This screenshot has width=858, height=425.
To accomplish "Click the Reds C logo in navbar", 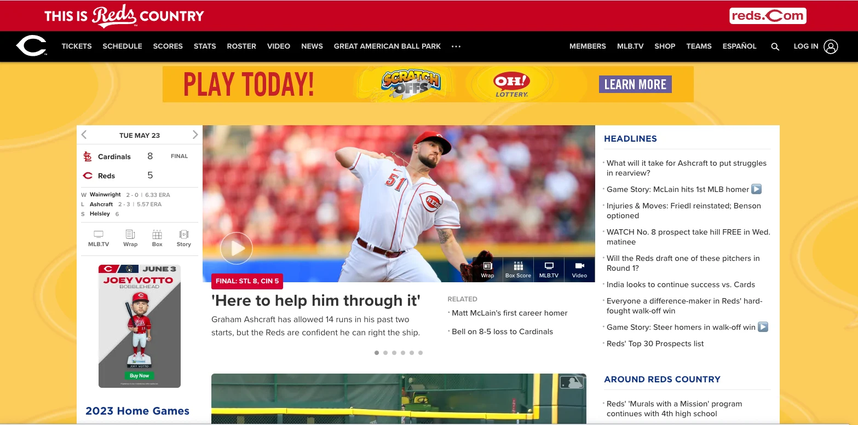I will click(x=32, y=46).
